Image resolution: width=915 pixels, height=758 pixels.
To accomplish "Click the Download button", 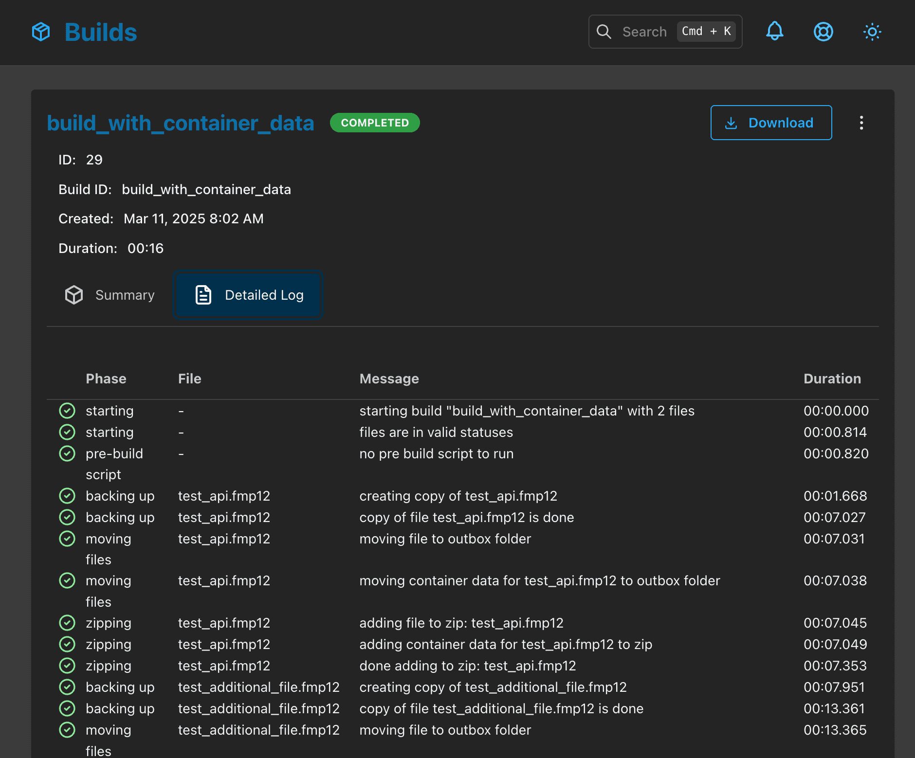I will tap(771, 123).
